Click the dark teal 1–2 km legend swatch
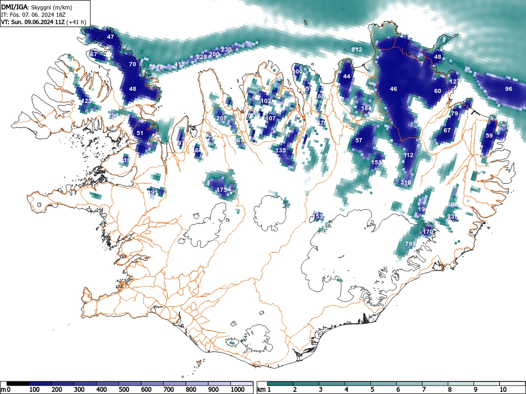The image size is (526, 394). (280, 383)
